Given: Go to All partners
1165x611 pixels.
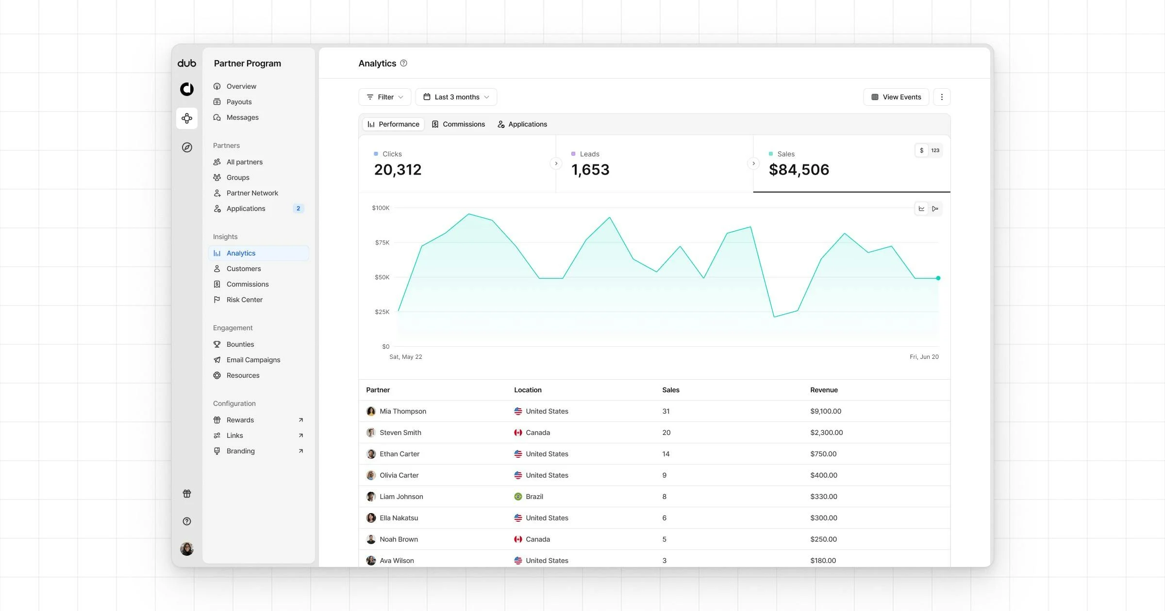Looking at the screenshot, I should 259,162.
